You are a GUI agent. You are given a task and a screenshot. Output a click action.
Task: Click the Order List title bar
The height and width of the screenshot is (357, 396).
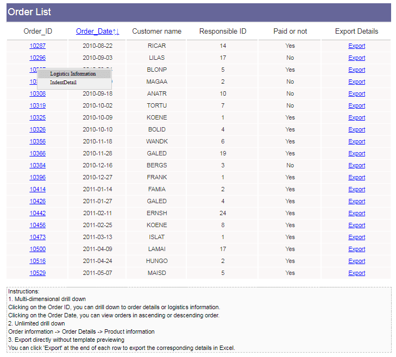click(x=198, y=12)
